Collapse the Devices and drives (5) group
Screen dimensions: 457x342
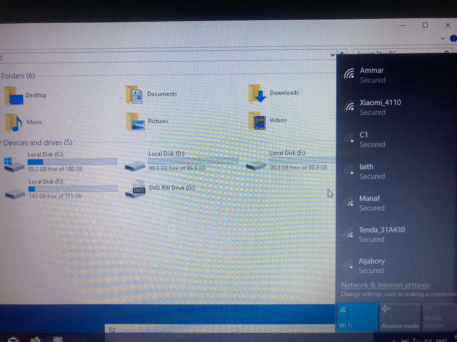pos(37,142)
